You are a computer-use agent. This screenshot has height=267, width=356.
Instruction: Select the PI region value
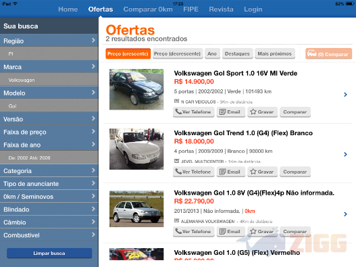[x=49, y=53]
